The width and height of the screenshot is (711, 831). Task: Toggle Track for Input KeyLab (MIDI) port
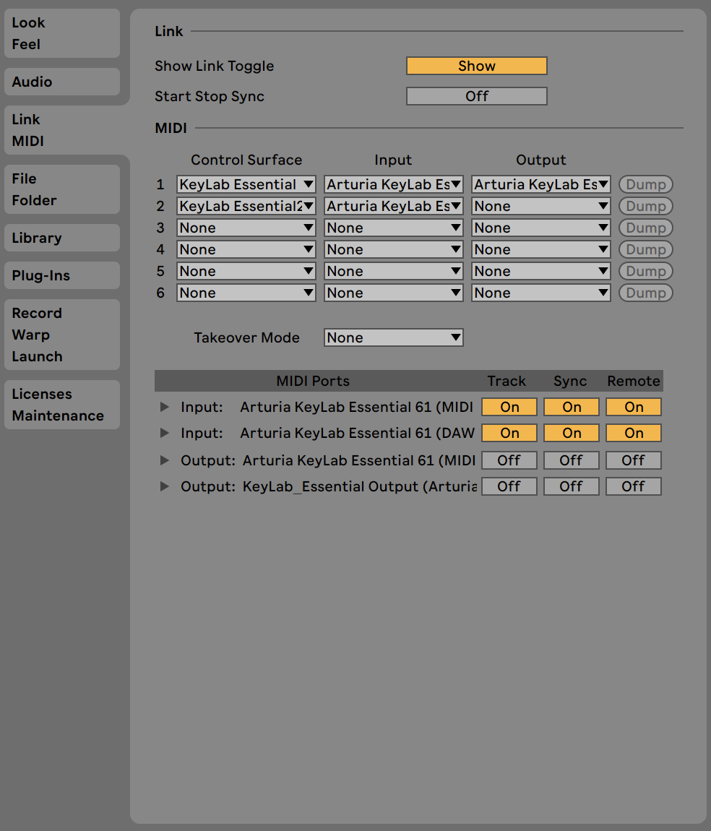(509, 407)
